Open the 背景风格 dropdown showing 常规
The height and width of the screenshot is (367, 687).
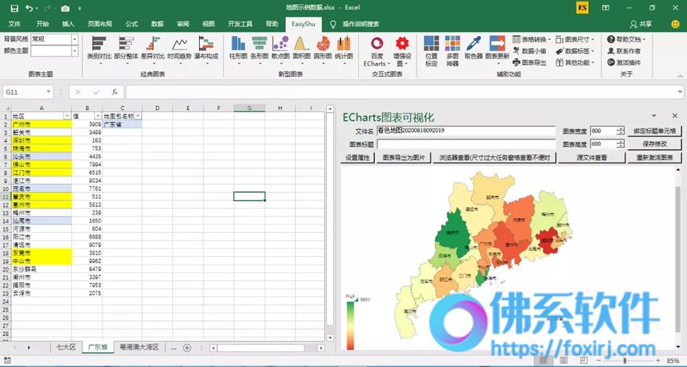[74, 39]
